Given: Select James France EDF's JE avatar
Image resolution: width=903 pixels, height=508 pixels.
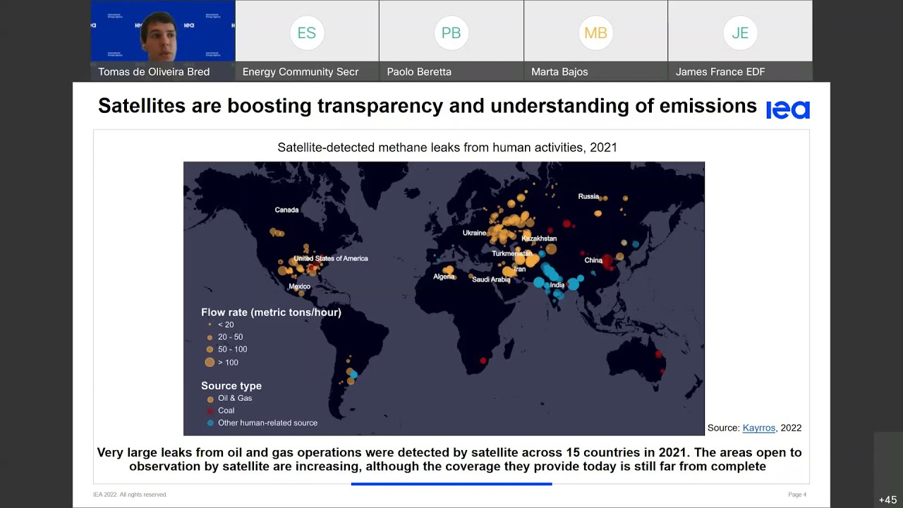Looking at the screenshot, I should click(740, 32).
